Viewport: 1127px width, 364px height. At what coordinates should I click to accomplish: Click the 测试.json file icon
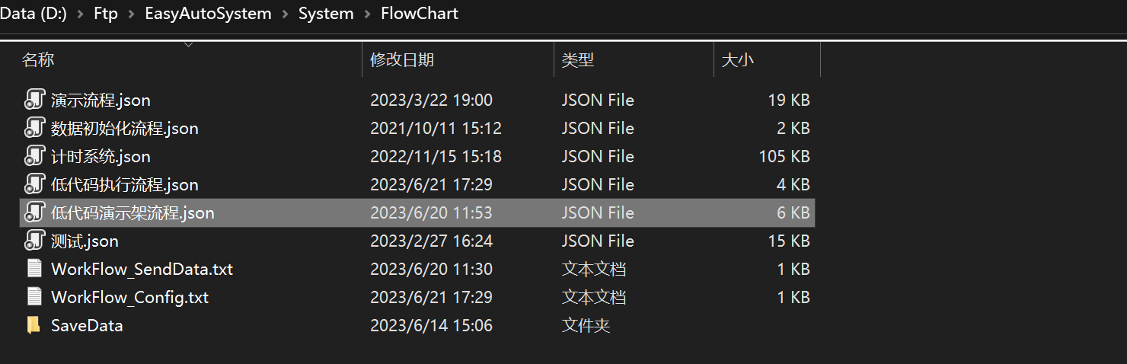[x=34, y=241]
